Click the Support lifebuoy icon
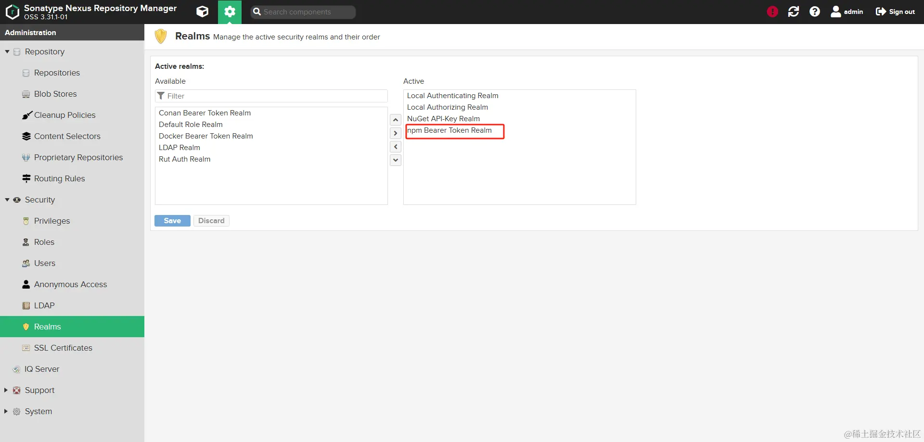Viewport: 924px width, 442px height. click(x=16, y=390)
